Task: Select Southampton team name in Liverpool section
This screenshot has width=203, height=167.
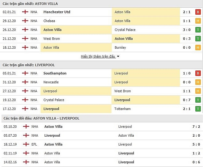Action: [x=55, y=73]
